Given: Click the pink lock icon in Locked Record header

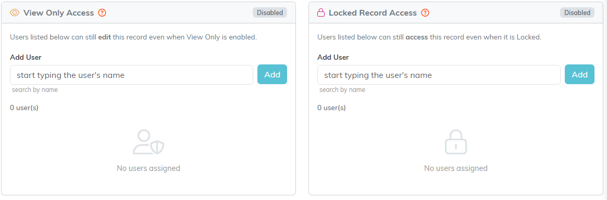Looking at the screenshot, I should click(x=321, y=13).
